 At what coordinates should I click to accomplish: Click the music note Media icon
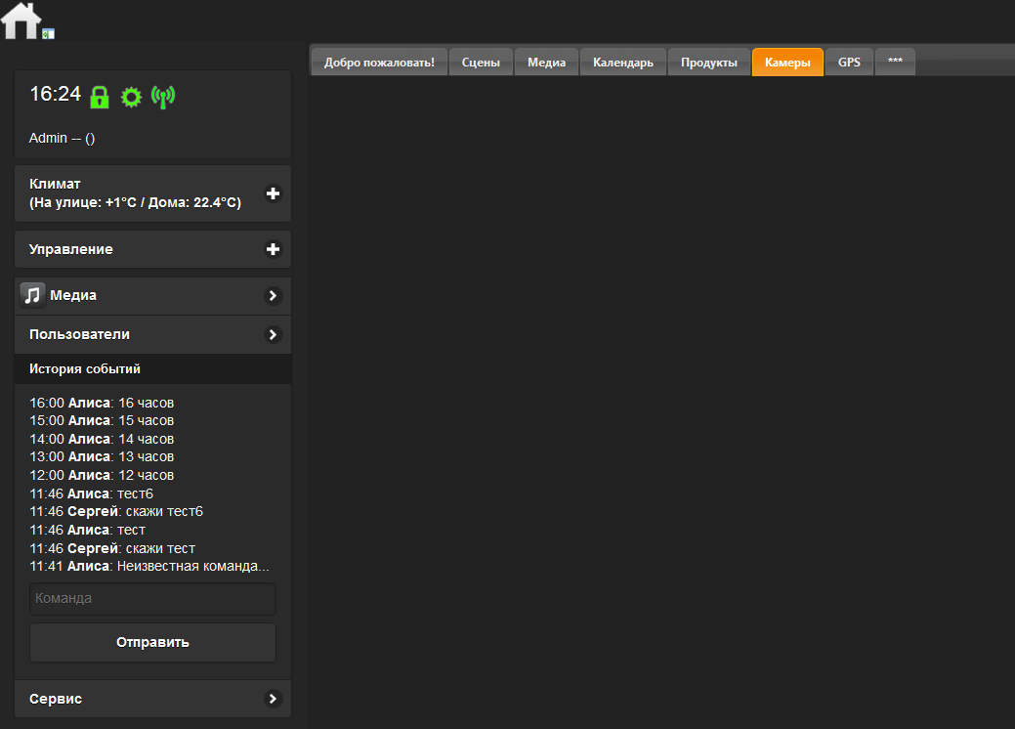point(33,295)
